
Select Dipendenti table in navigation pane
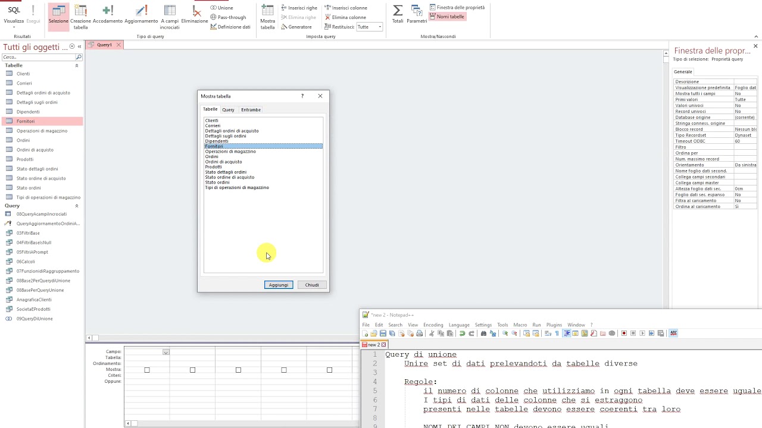(x=28, y=112)
